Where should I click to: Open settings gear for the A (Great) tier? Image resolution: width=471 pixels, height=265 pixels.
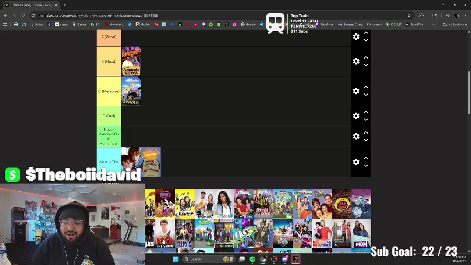tap(356, 36)
